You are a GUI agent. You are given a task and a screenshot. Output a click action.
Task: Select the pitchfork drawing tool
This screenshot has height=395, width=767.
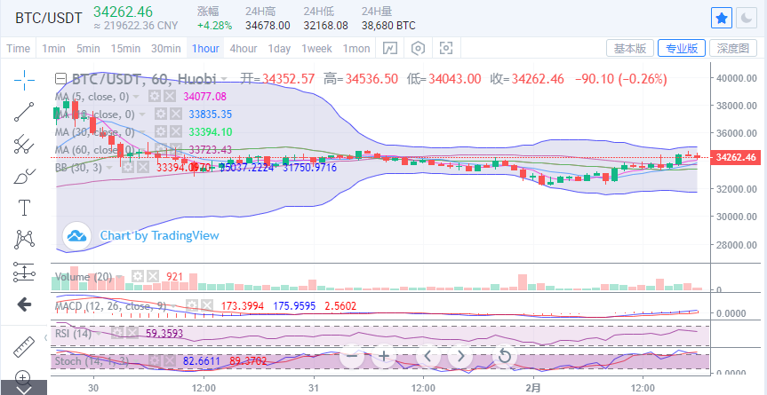pyautogui.click(x=23, y=144)
